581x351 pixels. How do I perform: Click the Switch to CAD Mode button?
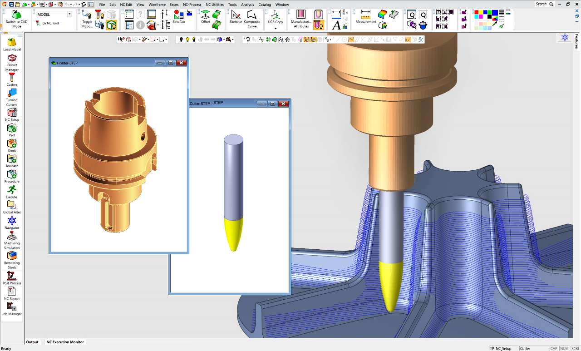[16, 19]
